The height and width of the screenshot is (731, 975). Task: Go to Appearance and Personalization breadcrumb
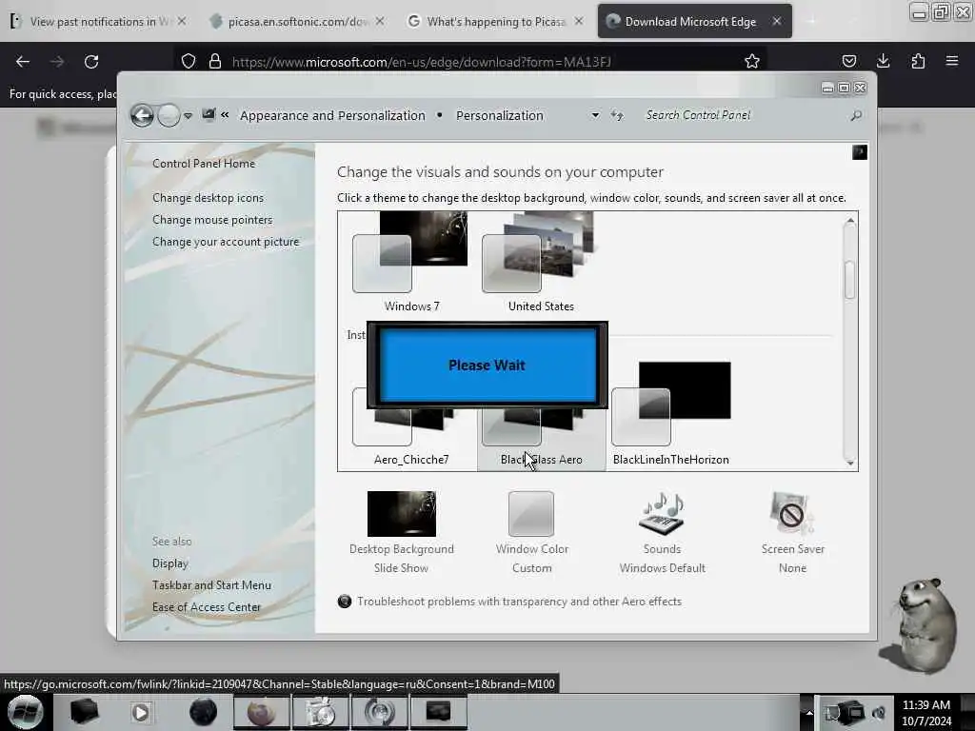pyautogui.click(x=332, y=115)
